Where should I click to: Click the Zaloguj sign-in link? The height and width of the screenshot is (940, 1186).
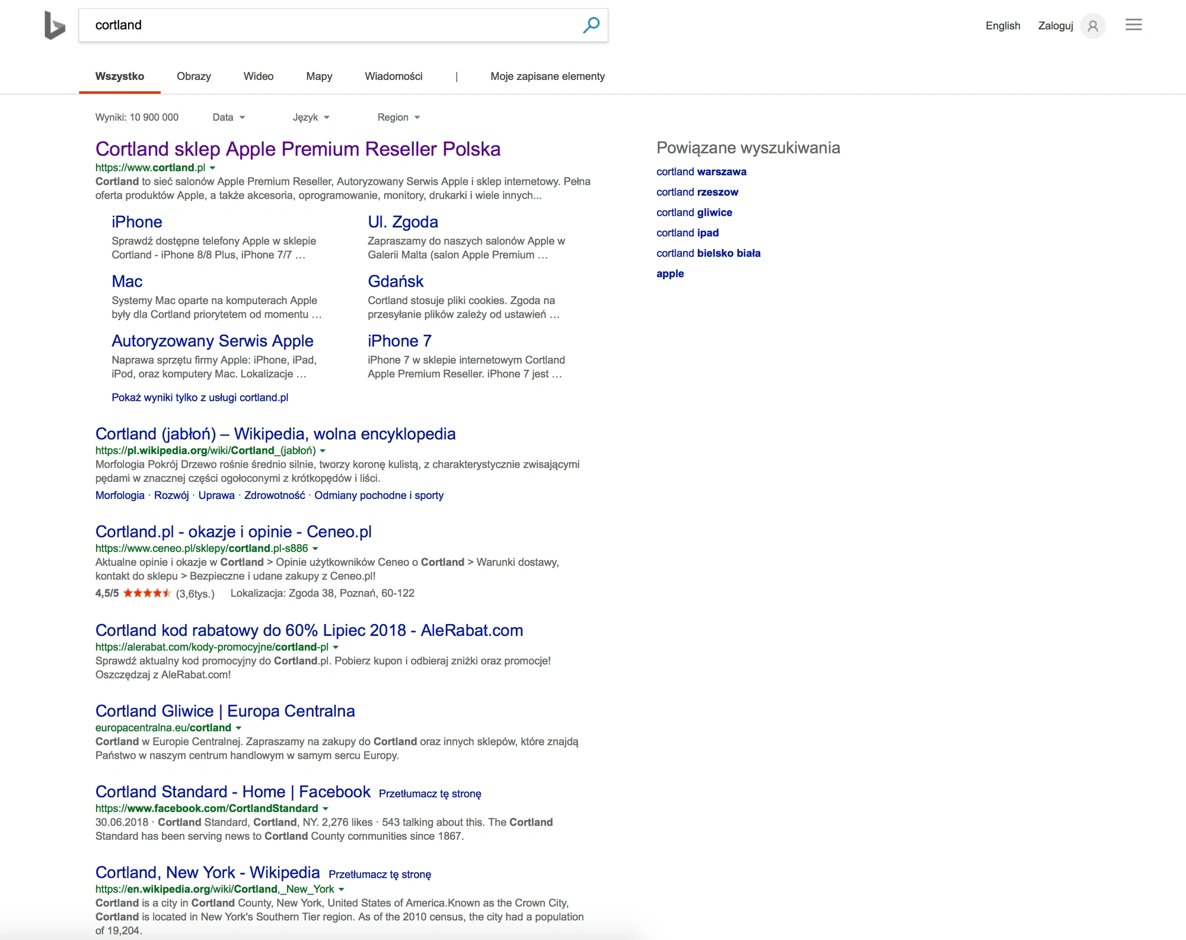(x=1056, y=25)
